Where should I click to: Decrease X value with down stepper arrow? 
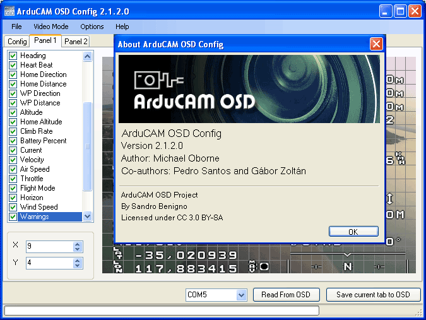78,249
